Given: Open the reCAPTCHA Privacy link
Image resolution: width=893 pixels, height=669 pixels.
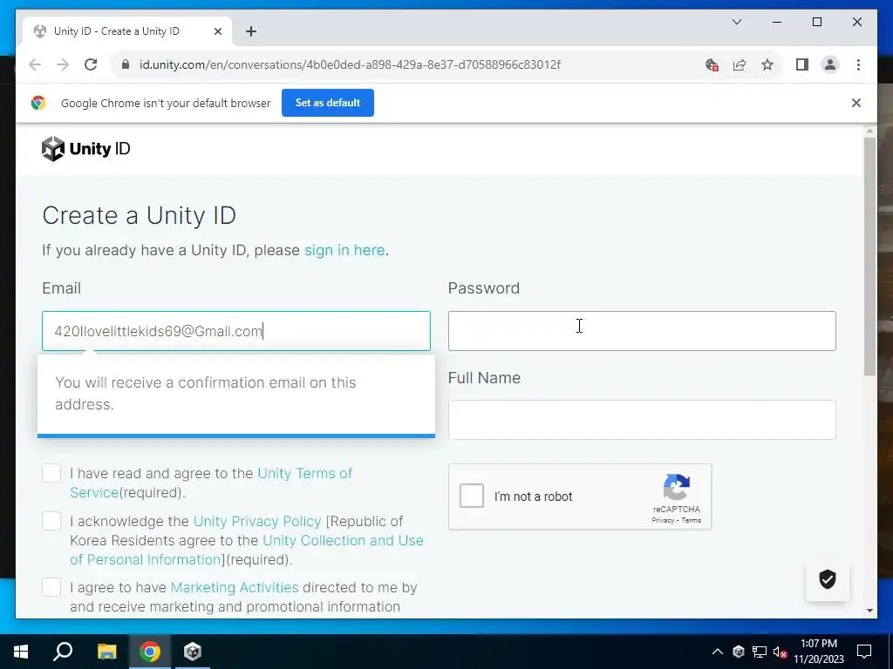Looking at the screenshot, I should [663, 521].
